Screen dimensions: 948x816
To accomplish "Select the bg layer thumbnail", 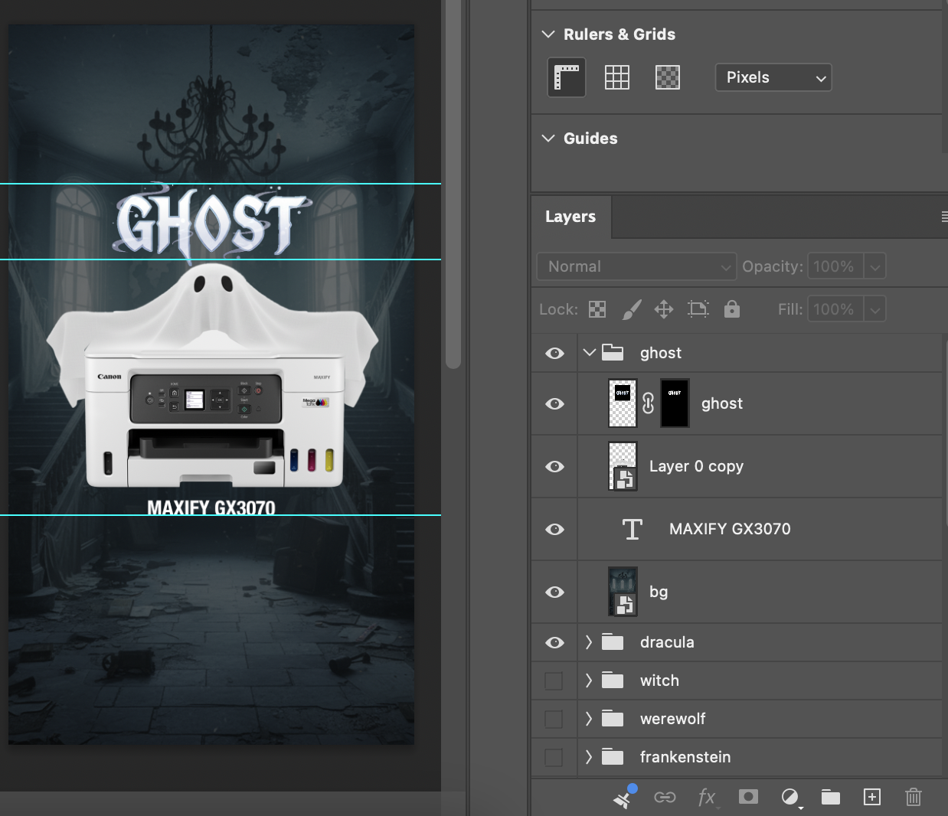I will (x=623, y=592).
